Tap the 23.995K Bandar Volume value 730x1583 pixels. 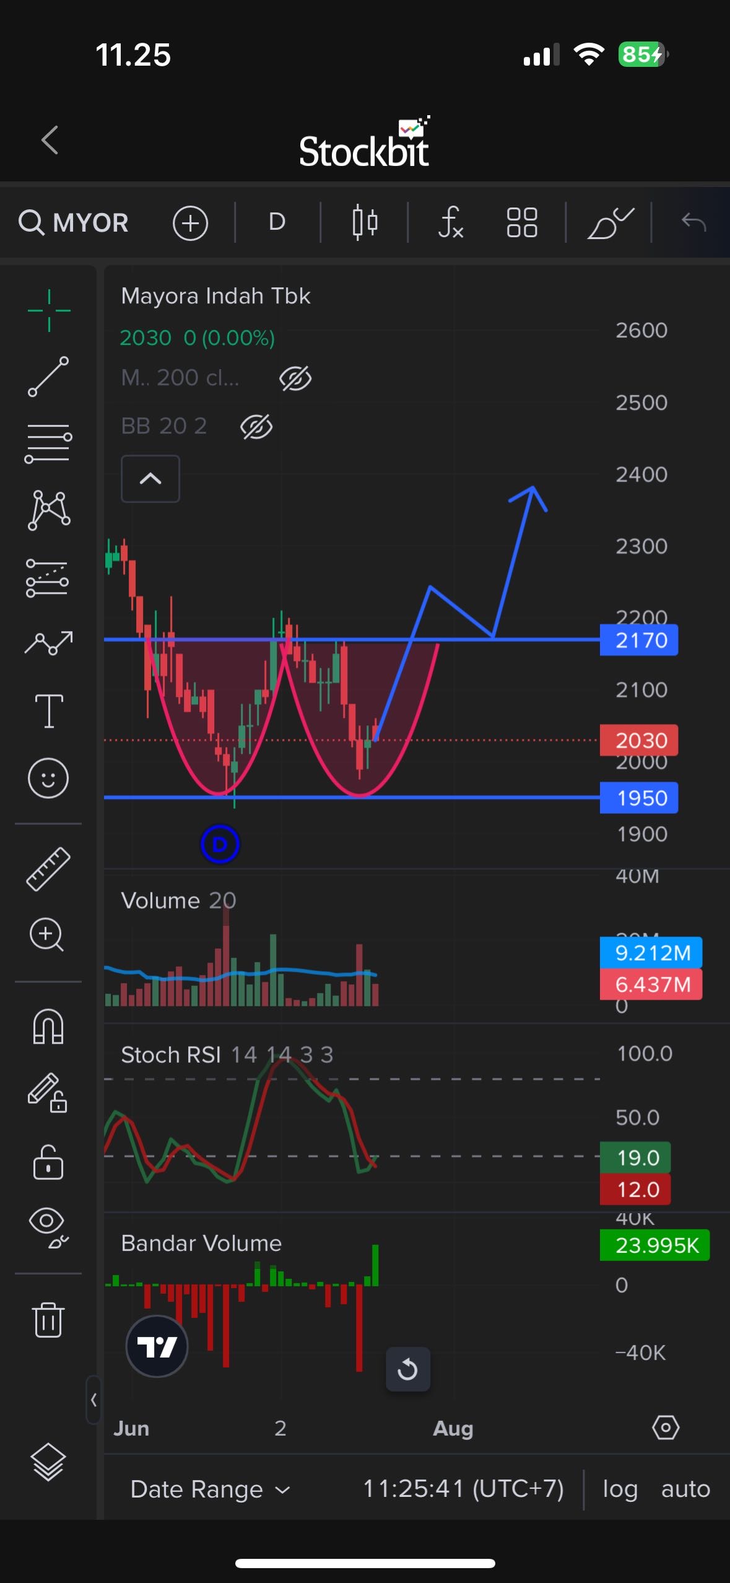(655, 1245)
